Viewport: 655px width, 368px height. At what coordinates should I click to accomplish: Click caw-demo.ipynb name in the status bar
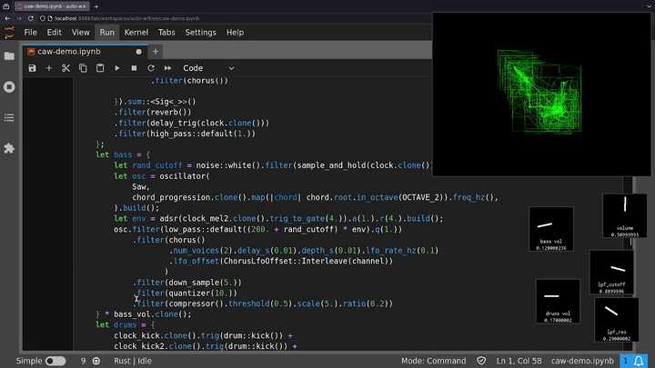[582, 361]
